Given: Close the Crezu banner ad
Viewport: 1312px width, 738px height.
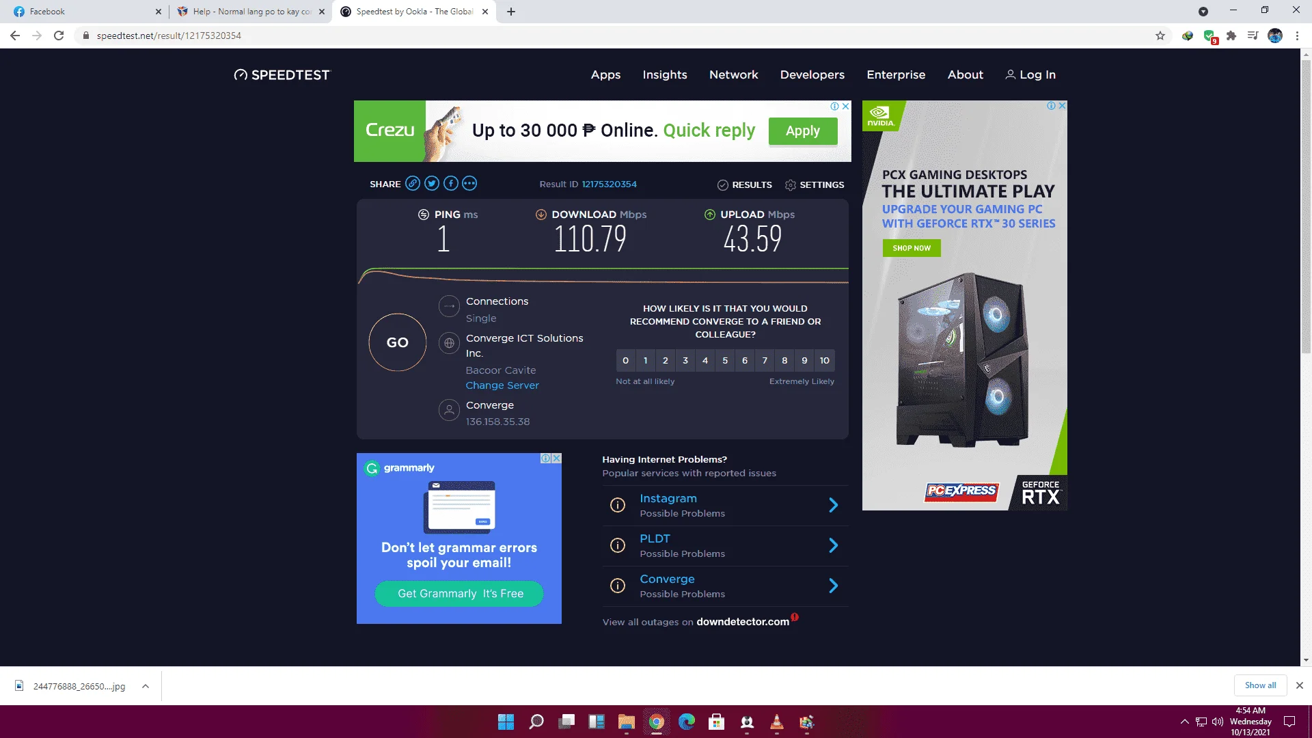Looking at the screenshot, I should pos(845,106).
